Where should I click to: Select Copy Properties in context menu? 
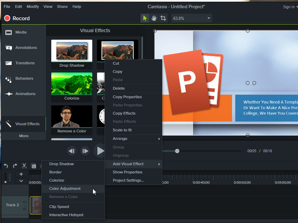(x=127, y=97)
